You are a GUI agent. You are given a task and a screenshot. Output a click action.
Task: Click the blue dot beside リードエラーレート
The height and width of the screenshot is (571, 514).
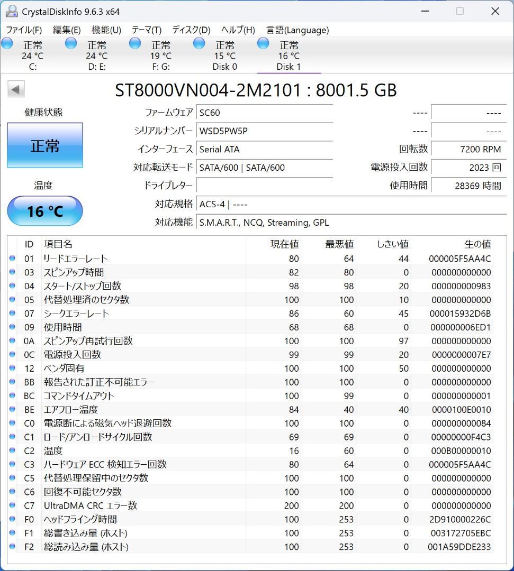[x=12, y=259]
